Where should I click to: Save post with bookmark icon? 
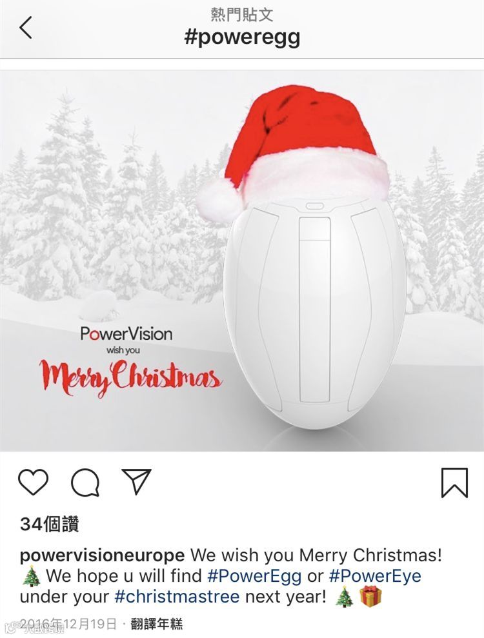point(455,483)
